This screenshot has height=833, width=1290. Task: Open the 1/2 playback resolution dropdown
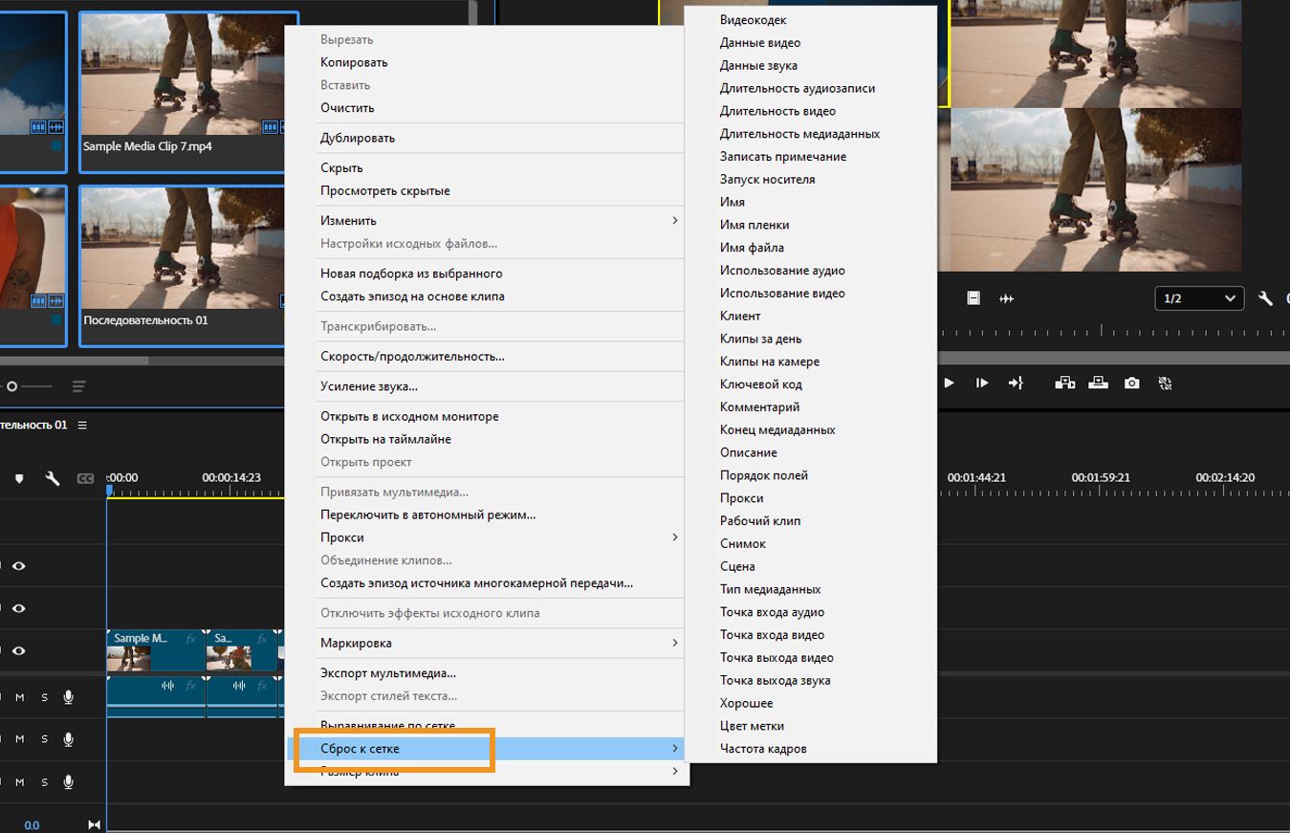[x=1199, y=298]
